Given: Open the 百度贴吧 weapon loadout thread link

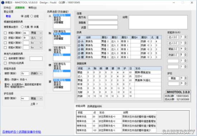Looking at the screenshot, I should 21,132.
